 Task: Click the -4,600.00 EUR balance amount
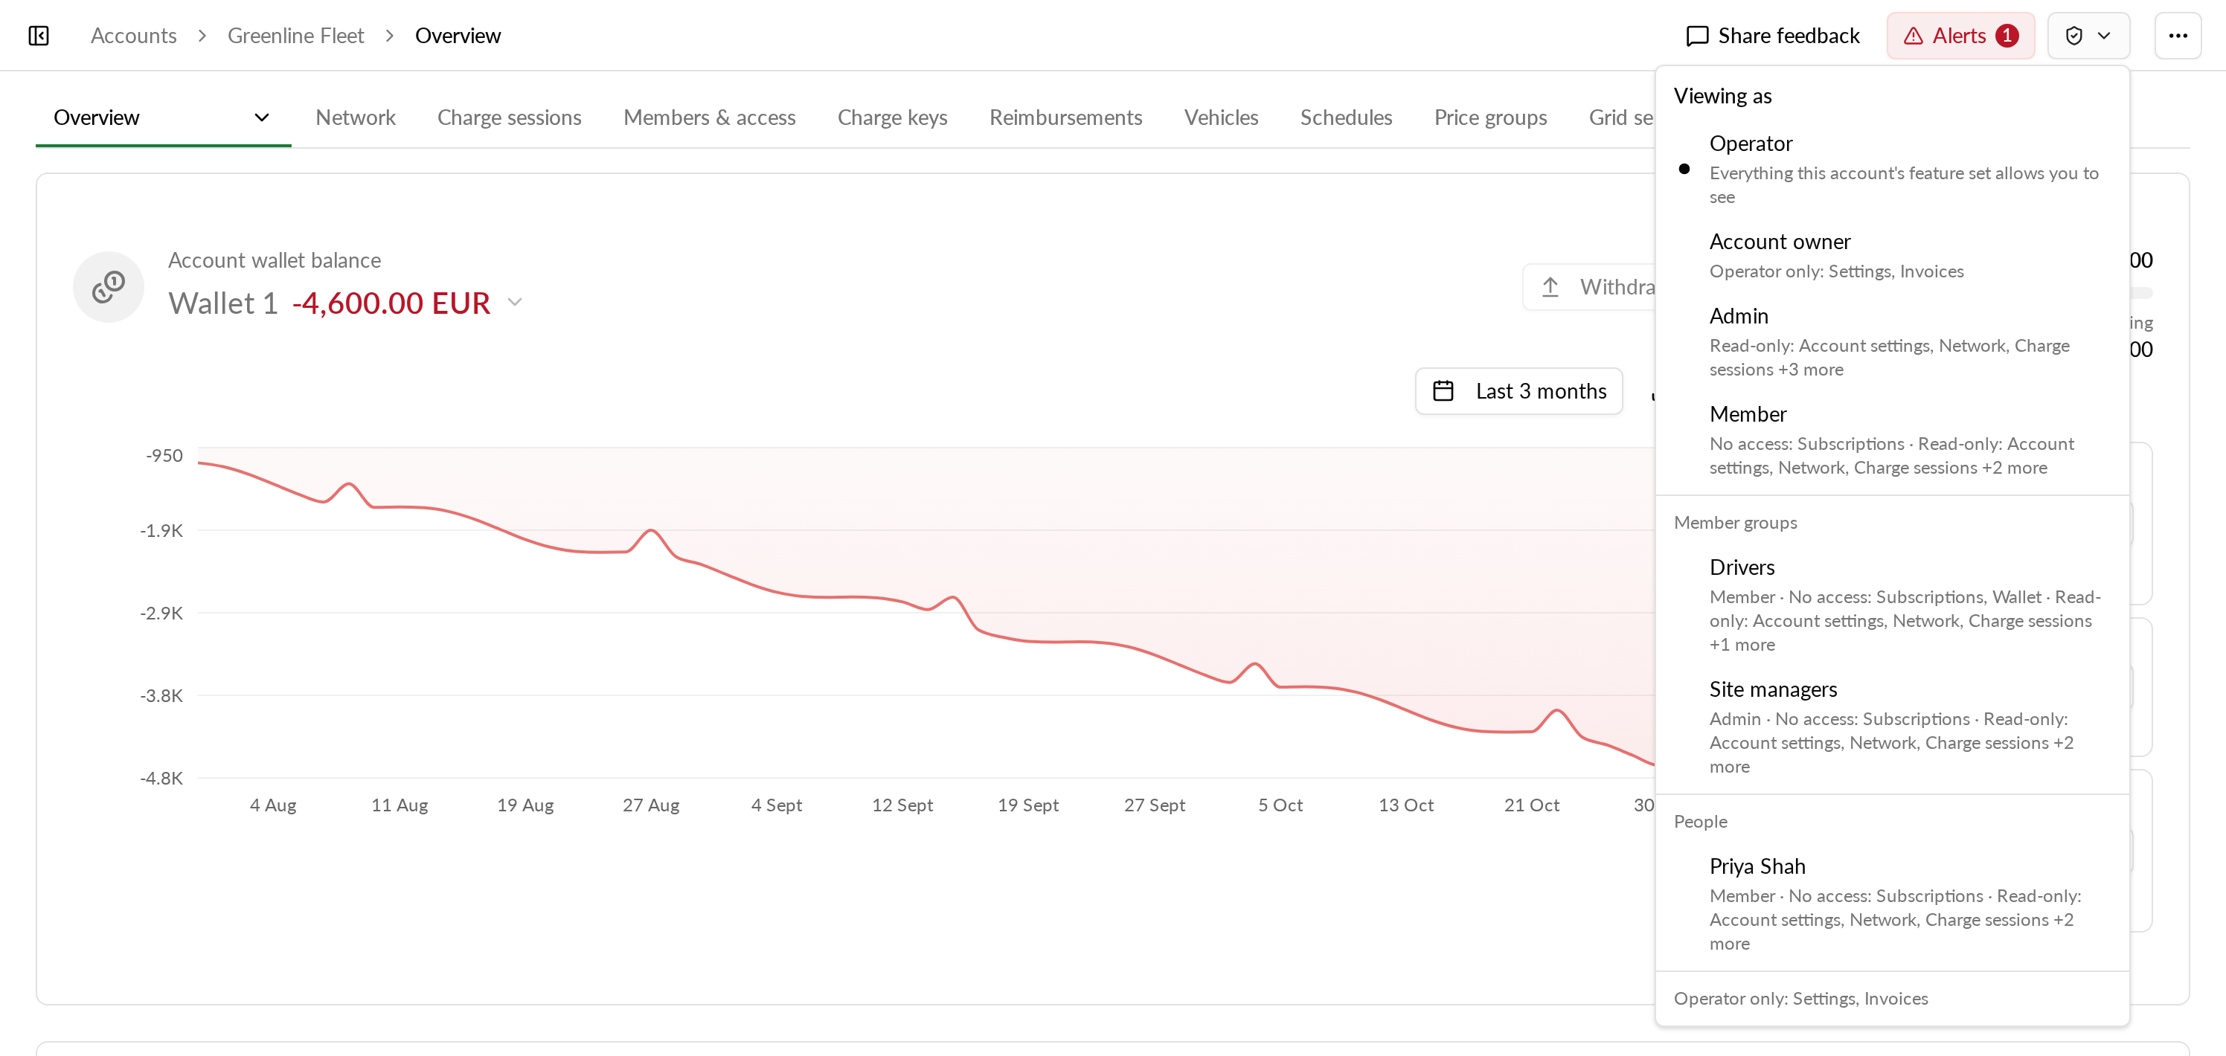pos(391,303)
